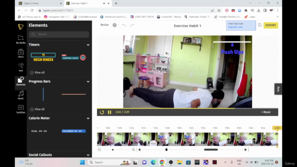Restart video playback from beginning
Image resolution: width=297 pixels, height=167 pixels.
[x=102, y=112]
